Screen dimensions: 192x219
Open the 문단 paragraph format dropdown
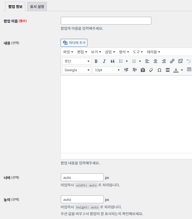(77, 61)
